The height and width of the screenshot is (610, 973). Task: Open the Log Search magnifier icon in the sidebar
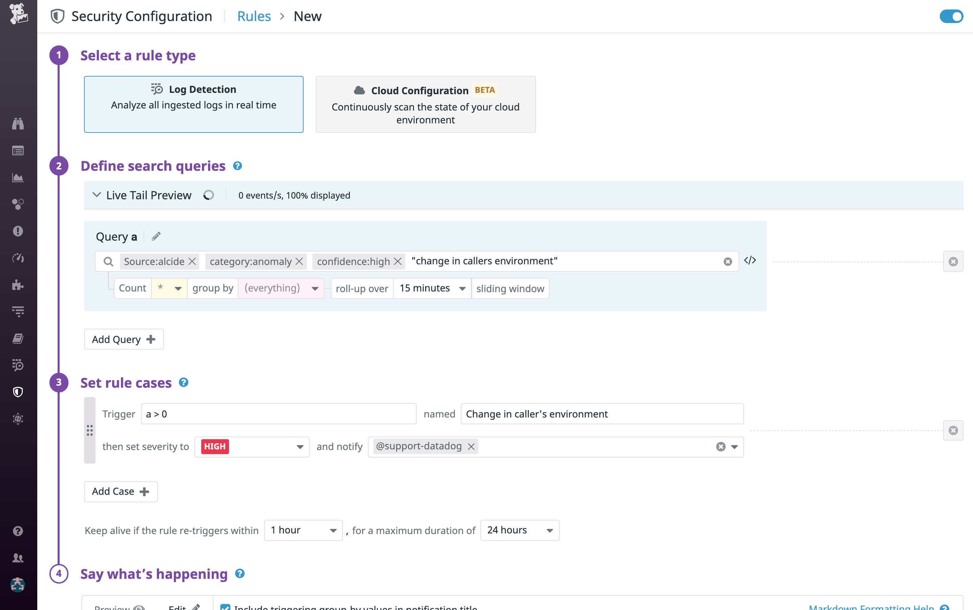pyautogui.click(x=18, y=365)
